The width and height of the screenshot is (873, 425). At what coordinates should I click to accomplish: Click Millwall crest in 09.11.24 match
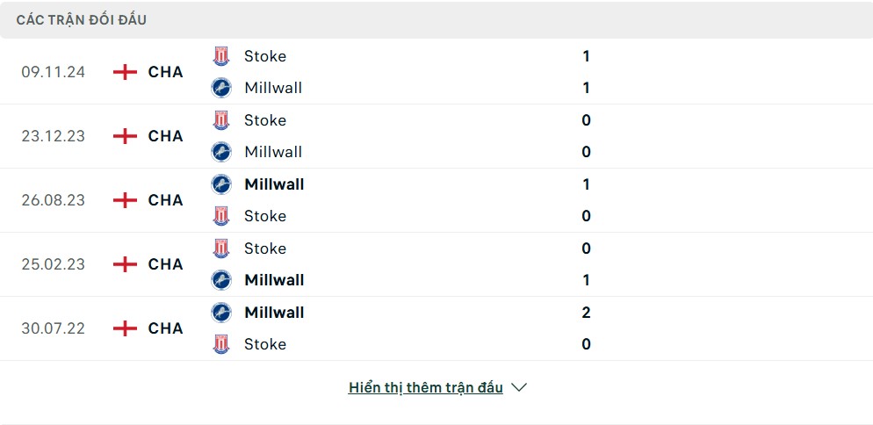pos(221,88)
